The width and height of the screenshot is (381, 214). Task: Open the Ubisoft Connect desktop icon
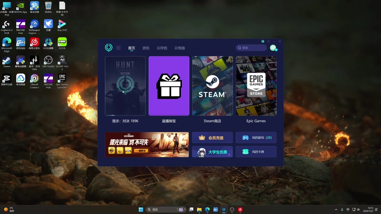click(34, 81)
